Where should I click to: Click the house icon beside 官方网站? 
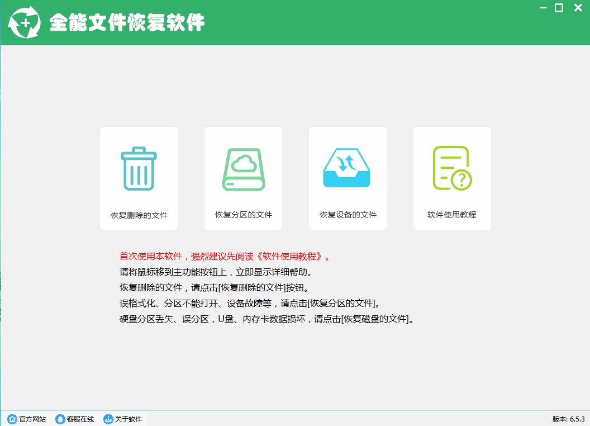[x=12, y=419]
